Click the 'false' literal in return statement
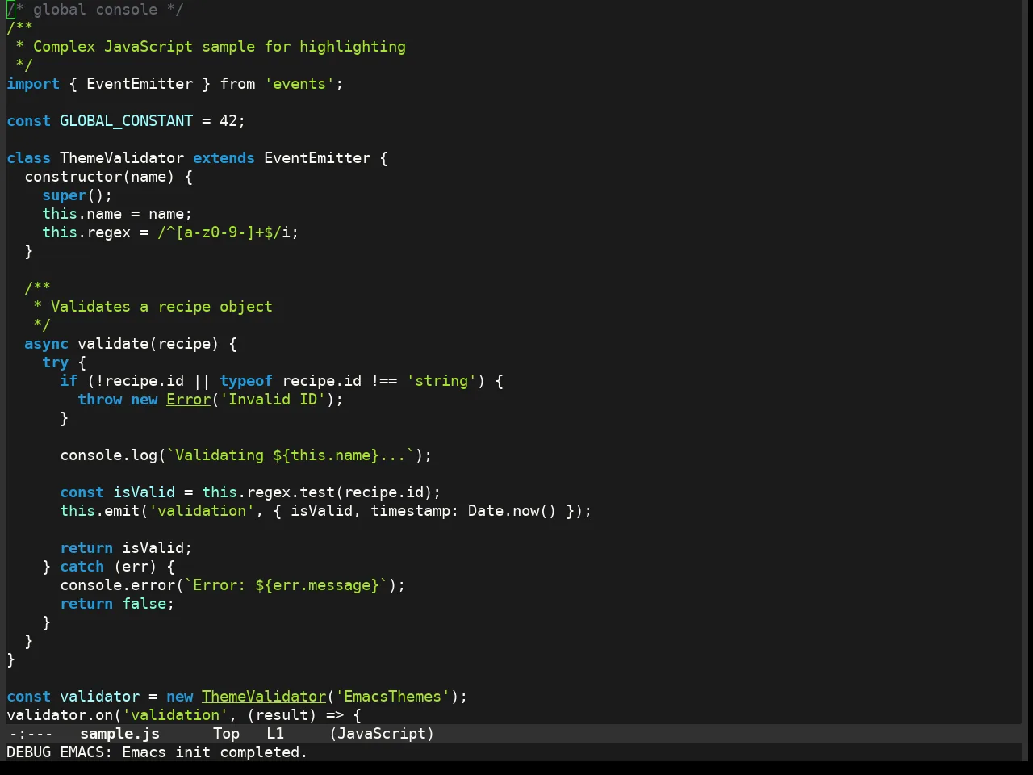This screenshot has height=775, width=1033. point(144,604)
